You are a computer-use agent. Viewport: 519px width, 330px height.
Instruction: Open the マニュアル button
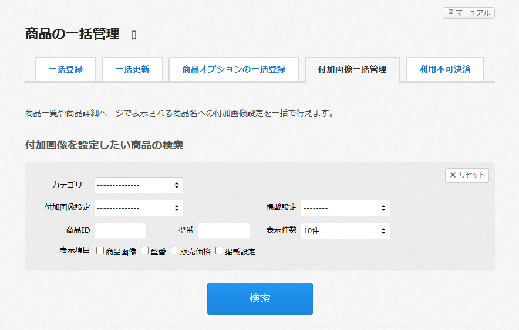pyautogui.click(x=469, y=13)
